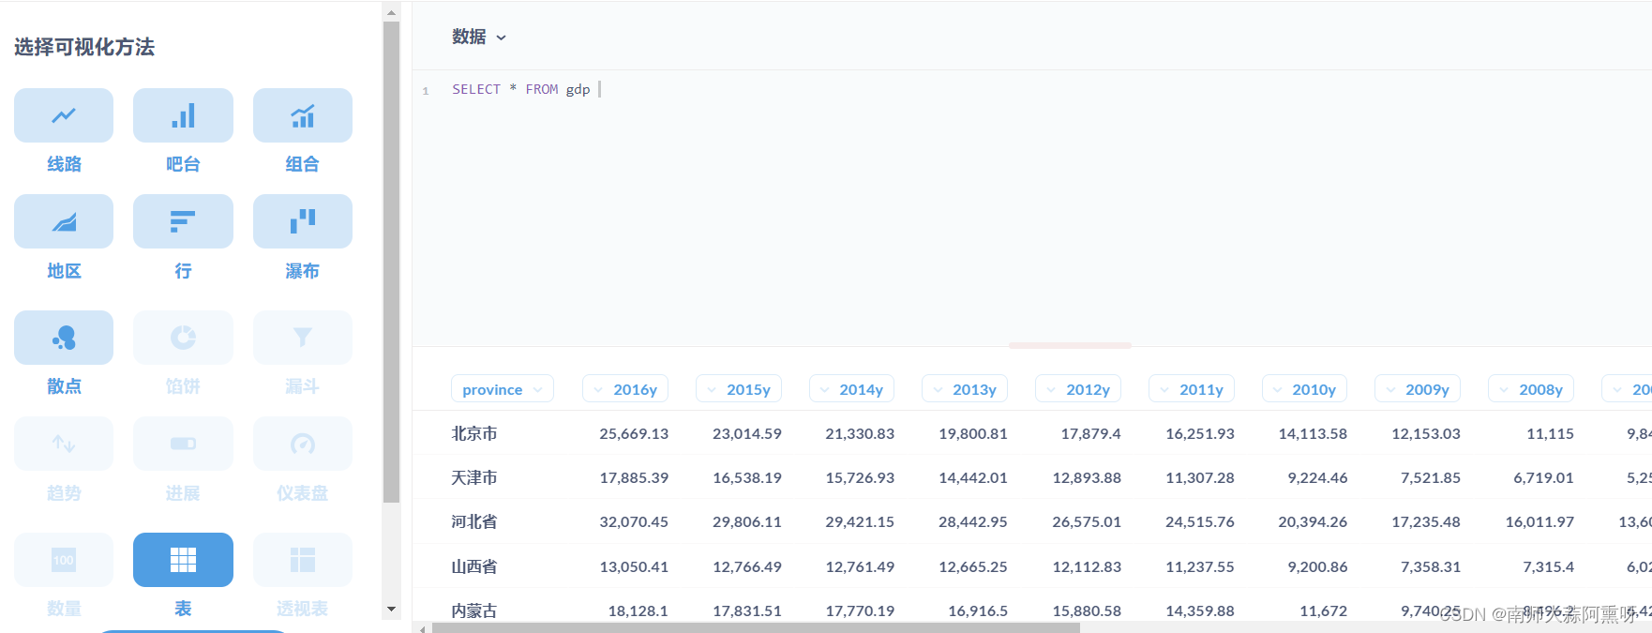Open the 2011y column header dropdown
The width and height of the screenshot is (1652, 633).
click(x=1192, y=389)
